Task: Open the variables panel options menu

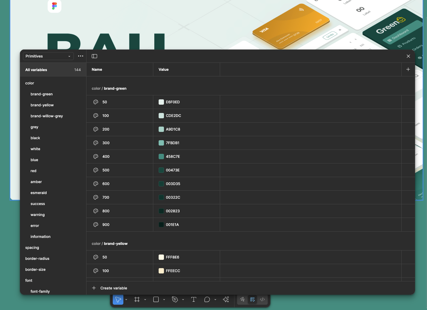Action: (x=80, y=56)
